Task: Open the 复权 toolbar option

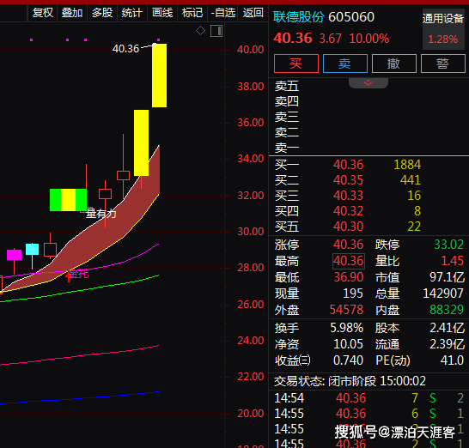Action: click(42, 13)
